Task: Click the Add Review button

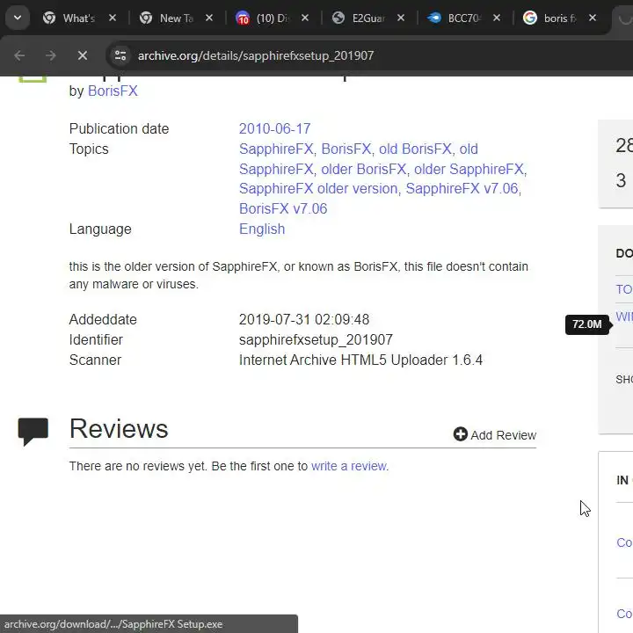Action: tap(494, 435)
